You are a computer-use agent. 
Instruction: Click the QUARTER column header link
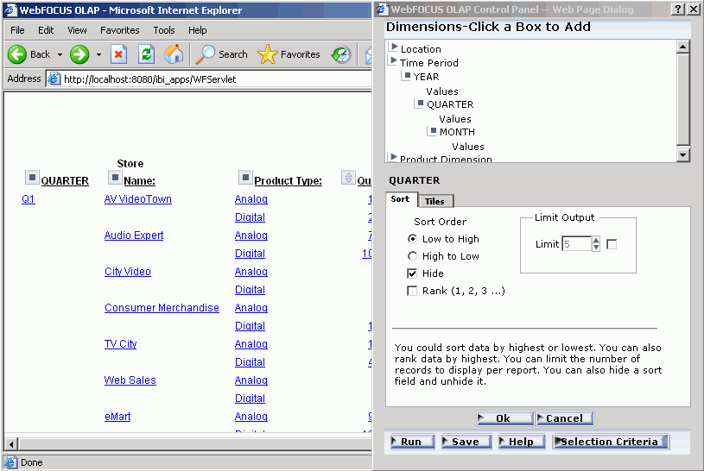point(65,181)
